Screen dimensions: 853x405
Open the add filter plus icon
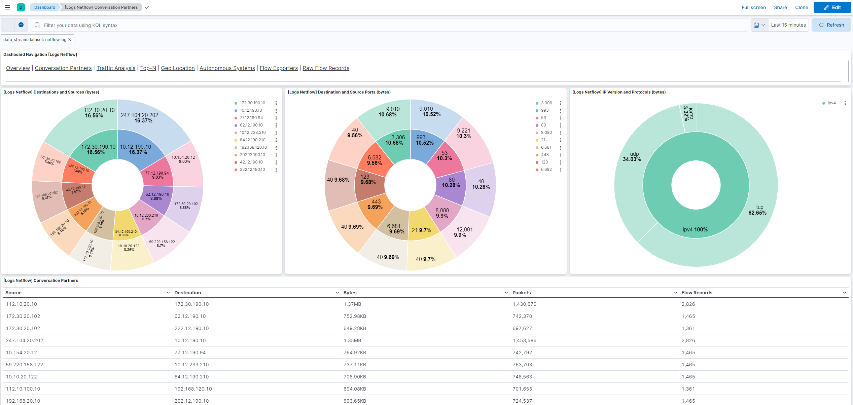(x=21, y=25)
